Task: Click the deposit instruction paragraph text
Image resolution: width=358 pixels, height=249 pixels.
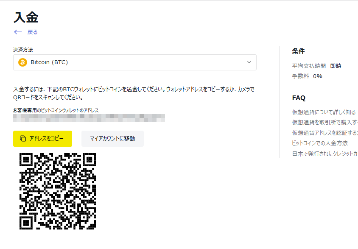Action: 134,93
